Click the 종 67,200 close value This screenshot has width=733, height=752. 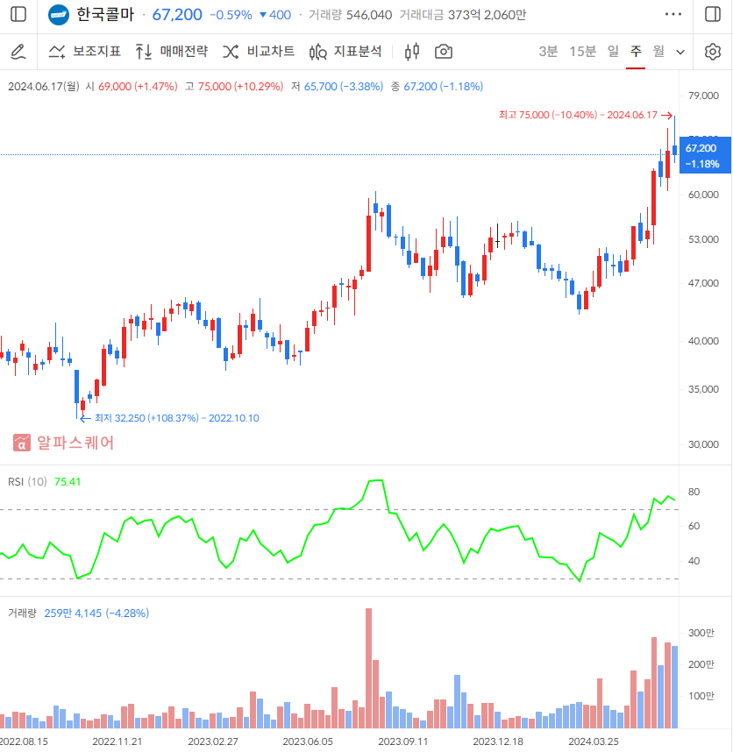tap(437, 86)
